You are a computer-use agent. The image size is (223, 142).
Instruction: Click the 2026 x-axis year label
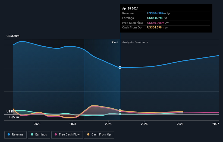pos(180,124)
